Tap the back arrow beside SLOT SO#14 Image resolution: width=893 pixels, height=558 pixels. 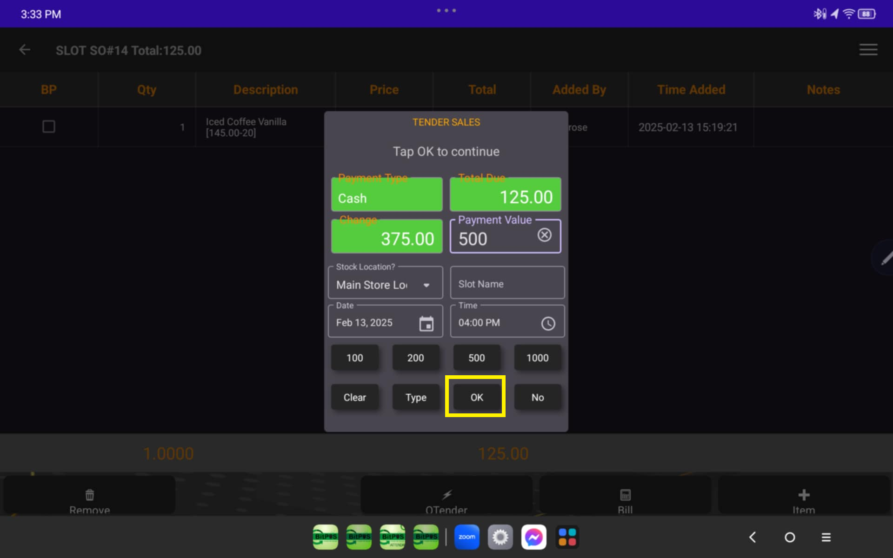(25, 50)
